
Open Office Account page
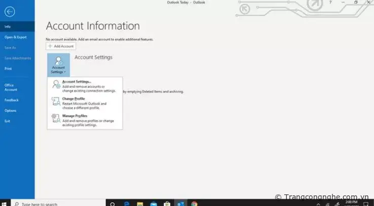coord(11,87)
